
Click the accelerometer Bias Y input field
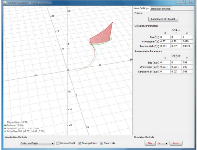pyautogui.click(x=176, y=63)
